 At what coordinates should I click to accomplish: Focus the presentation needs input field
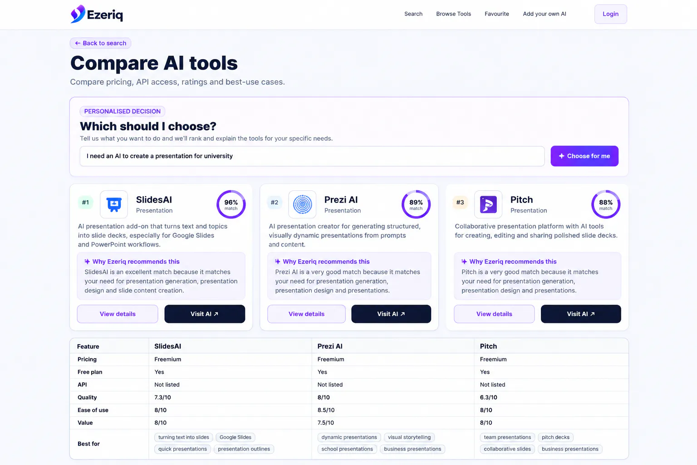coord(312,156)
